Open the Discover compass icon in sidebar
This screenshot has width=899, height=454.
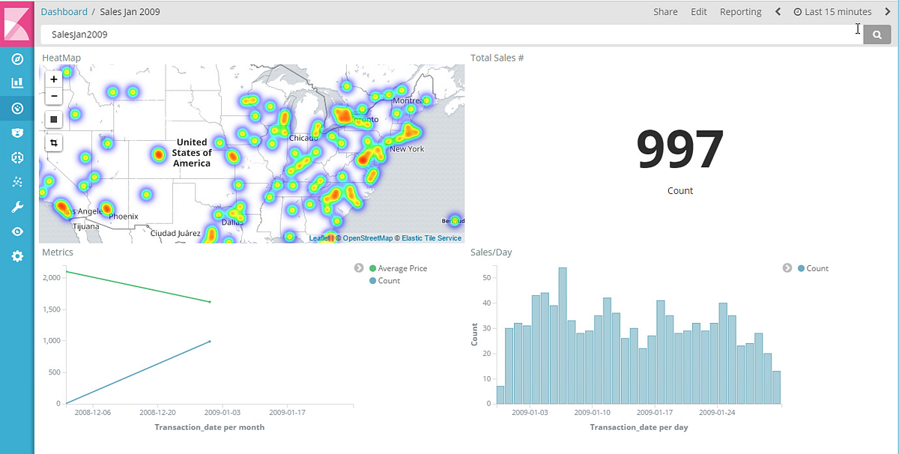tap(16, 59)
